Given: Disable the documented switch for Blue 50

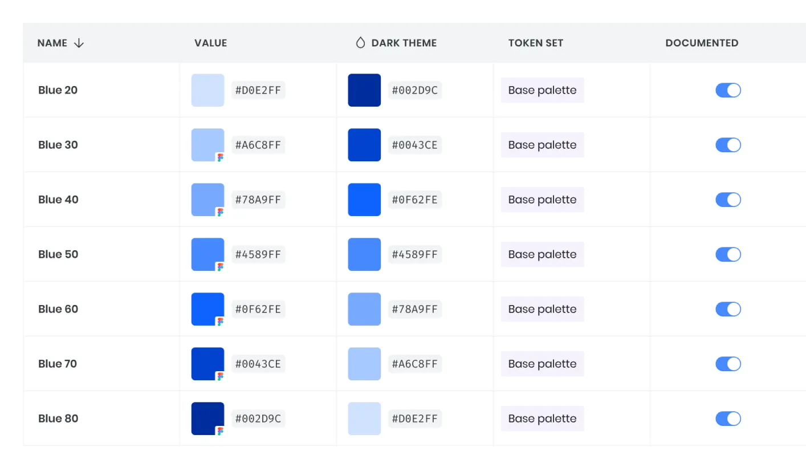Looking at the screenshot, I should [x=728, y=254].
